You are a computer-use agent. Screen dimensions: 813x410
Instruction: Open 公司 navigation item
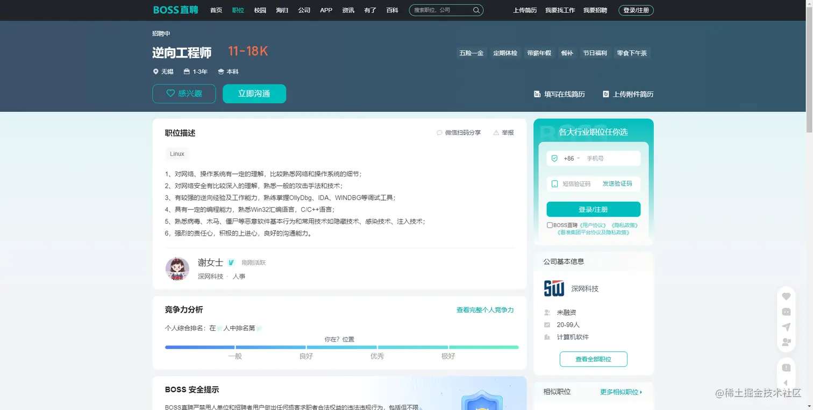(304, 10)
